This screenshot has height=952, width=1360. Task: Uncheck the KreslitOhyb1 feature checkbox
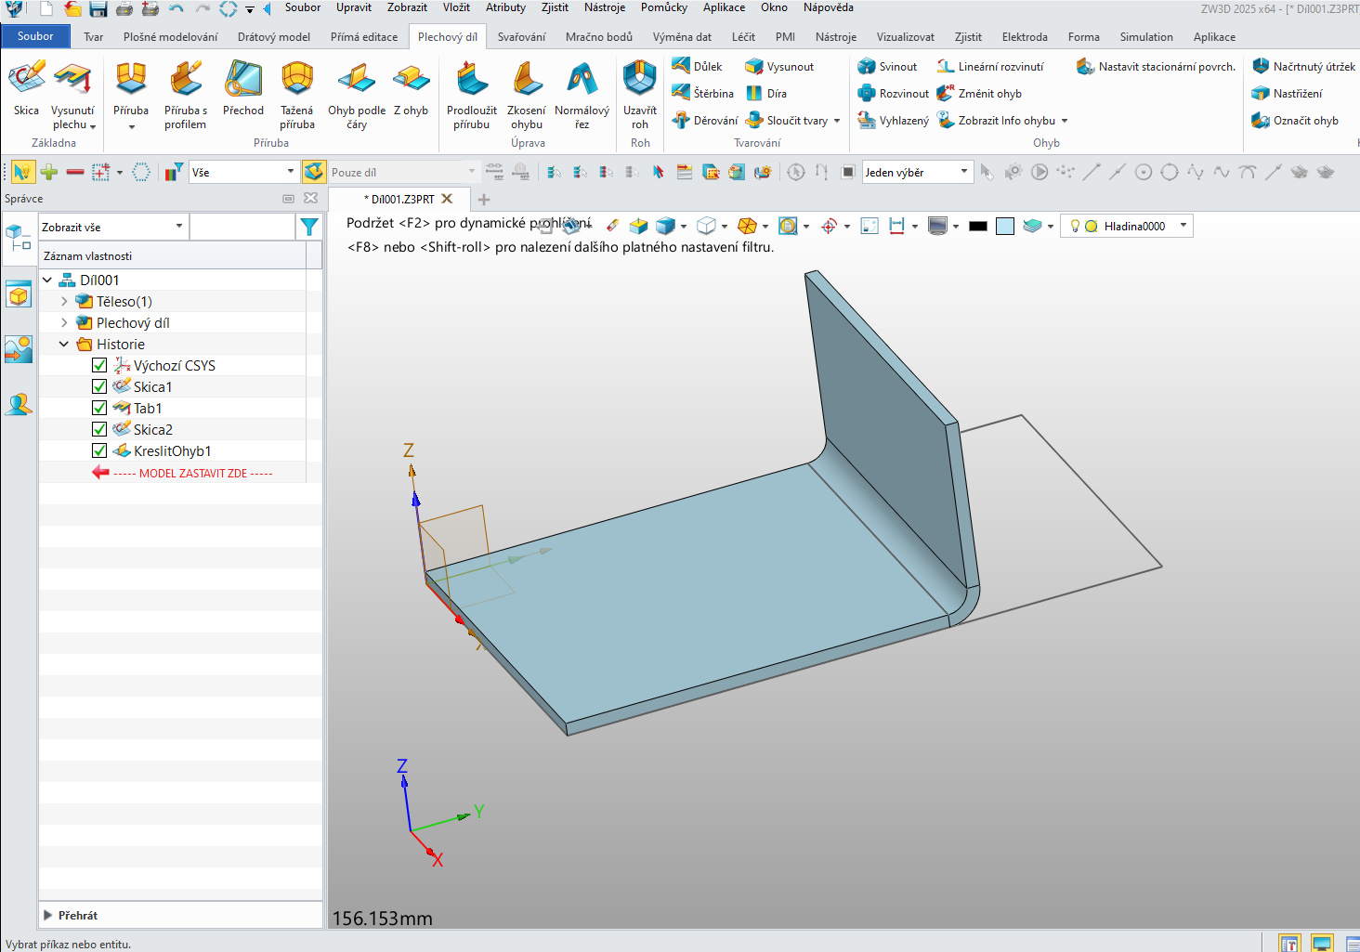[x=99, y=450]
